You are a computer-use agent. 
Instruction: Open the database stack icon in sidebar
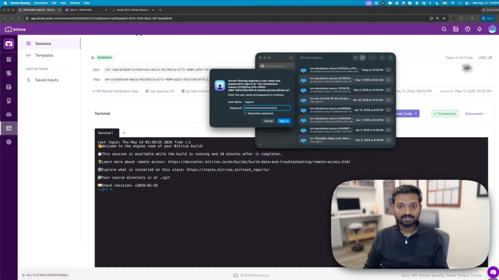[9, 87]
